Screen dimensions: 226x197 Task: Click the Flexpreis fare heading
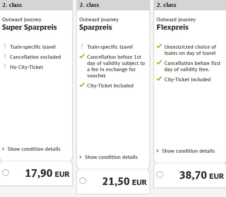coord(173,27)
